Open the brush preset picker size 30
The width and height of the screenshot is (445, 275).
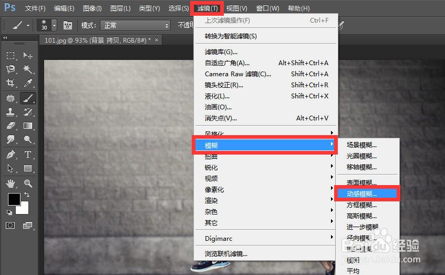pos(47,25)
